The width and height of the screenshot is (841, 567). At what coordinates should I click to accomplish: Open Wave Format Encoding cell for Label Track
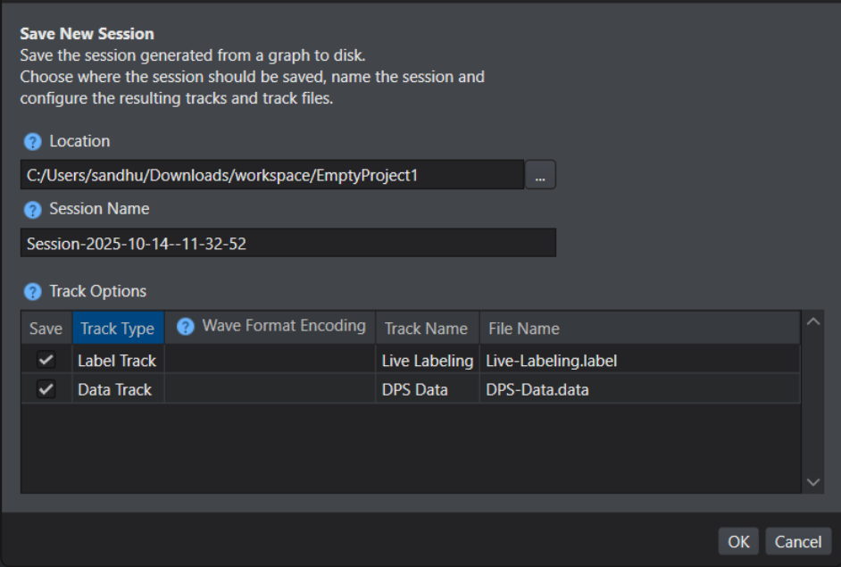(270, 361)
